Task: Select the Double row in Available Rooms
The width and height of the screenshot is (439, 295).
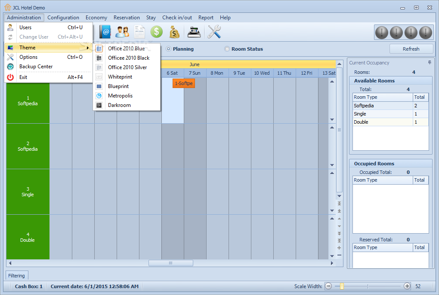Action: tap(390, 122)
